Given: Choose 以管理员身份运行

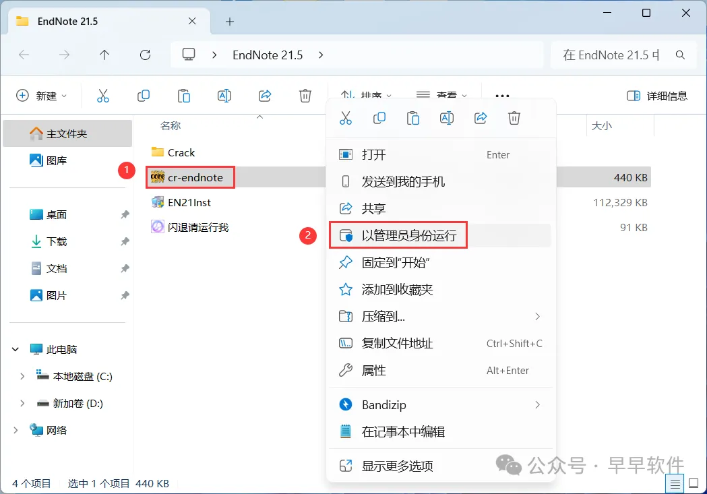Looking at the screenshot, I should 441,235.
